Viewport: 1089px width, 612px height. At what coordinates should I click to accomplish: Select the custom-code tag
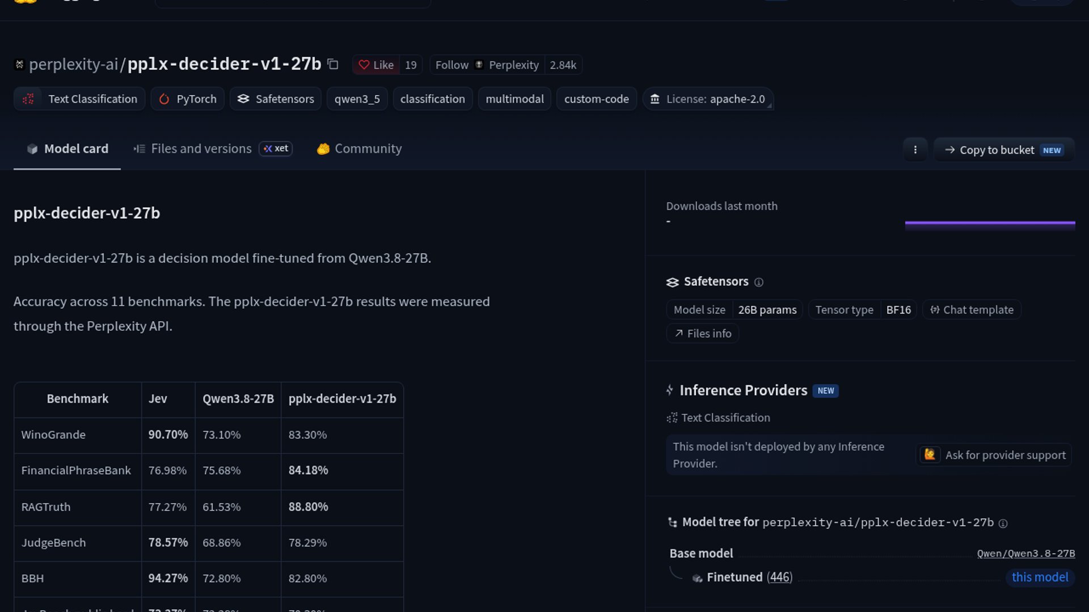pyautogui.click(x=596, y=99)
